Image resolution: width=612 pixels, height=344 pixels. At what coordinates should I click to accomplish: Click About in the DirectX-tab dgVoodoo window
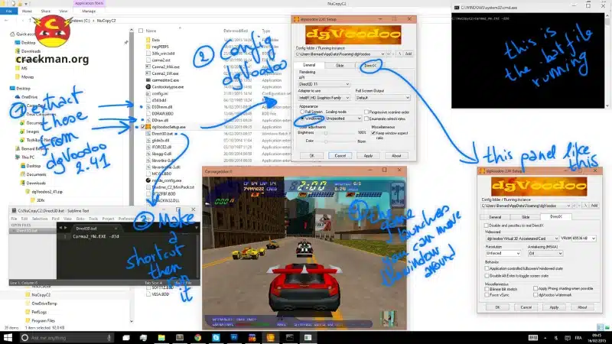[x=582, y=307]
